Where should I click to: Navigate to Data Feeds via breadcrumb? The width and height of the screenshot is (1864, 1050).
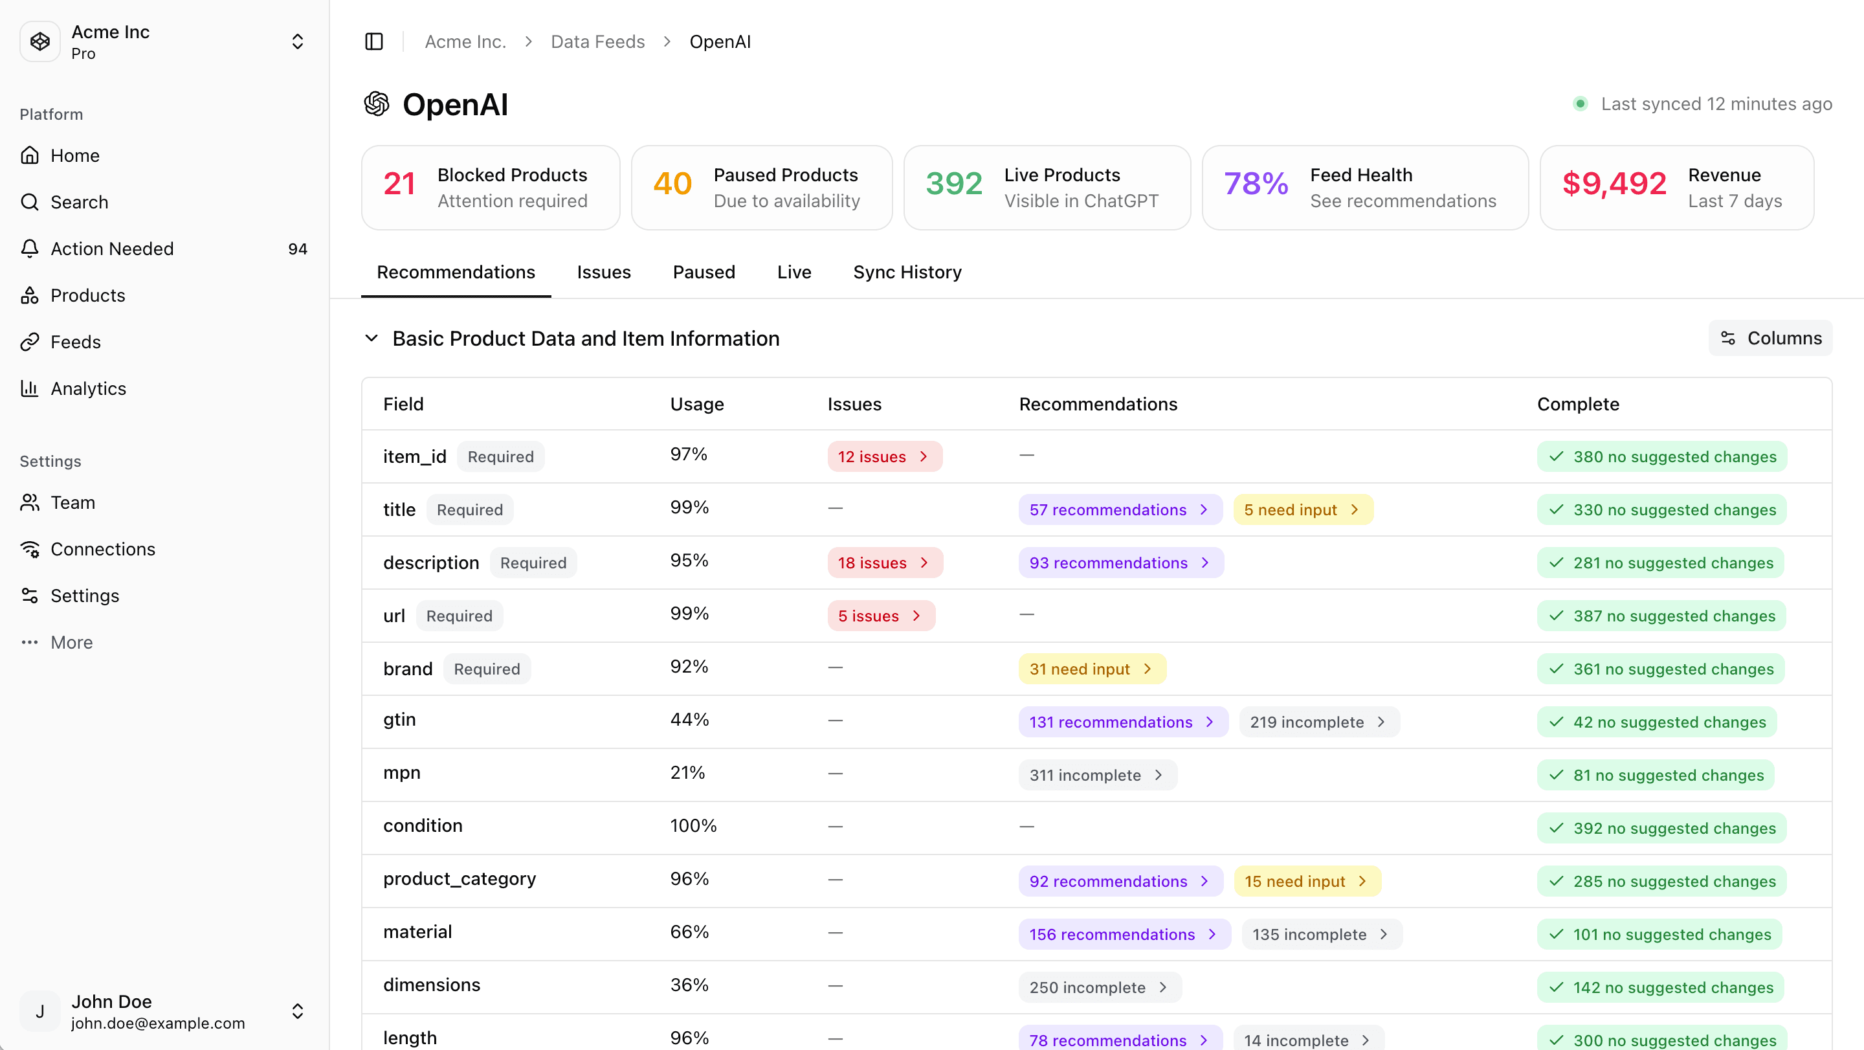point(597,41)
